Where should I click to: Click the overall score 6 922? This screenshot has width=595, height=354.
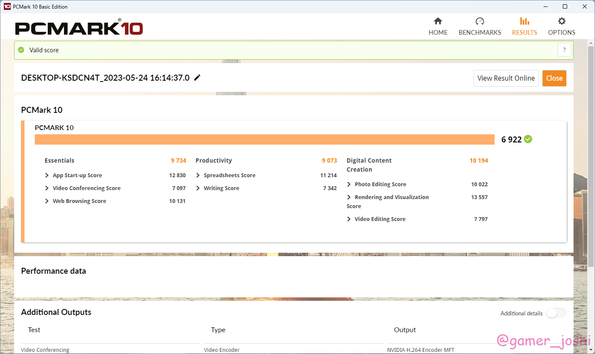point(511,139)
